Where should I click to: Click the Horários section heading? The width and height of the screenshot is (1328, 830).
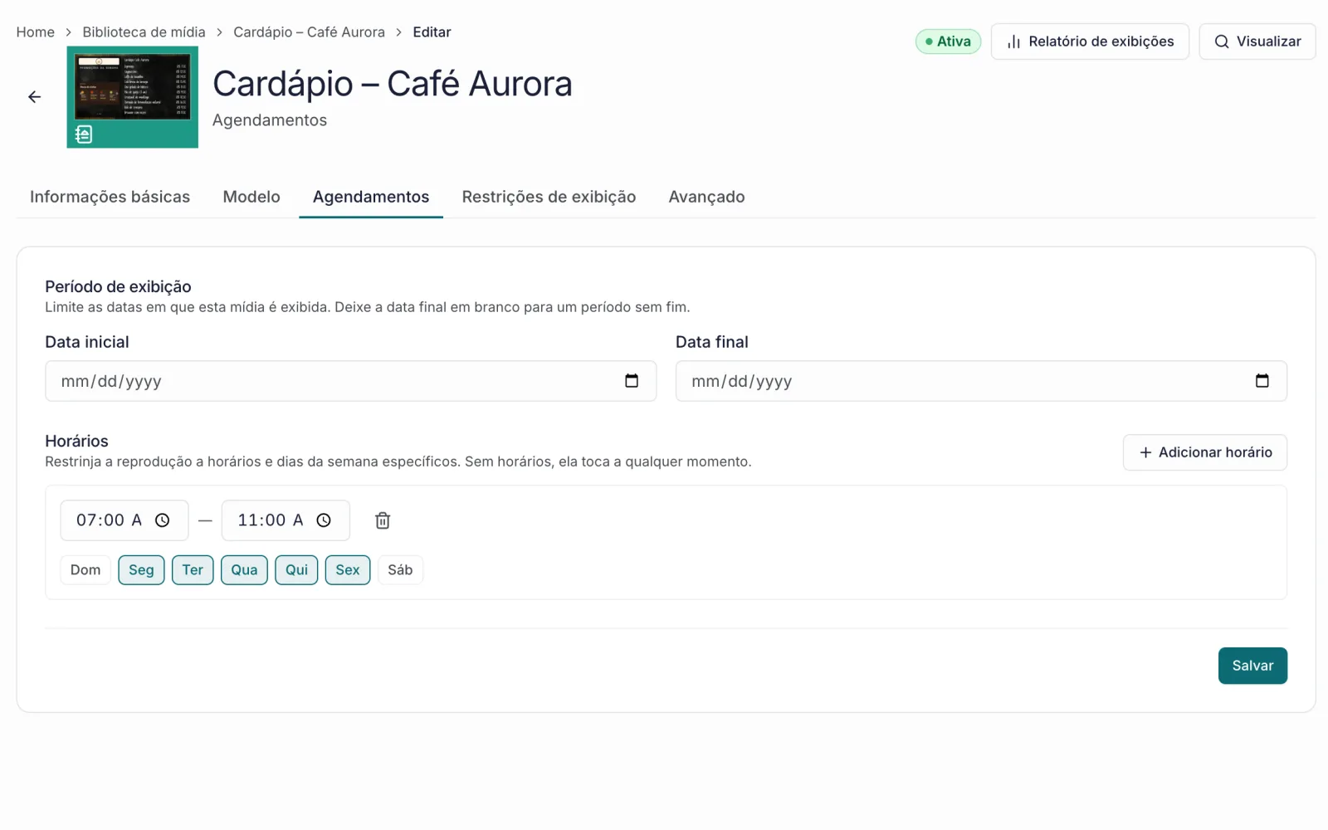click(x=76, y=441)
